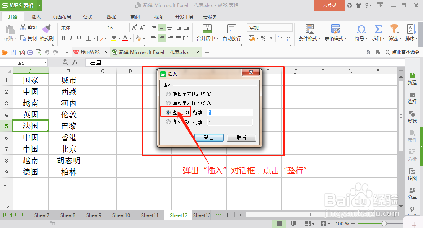Open the Insert ribbon tab
423x228 pixels.
(36, 17)
